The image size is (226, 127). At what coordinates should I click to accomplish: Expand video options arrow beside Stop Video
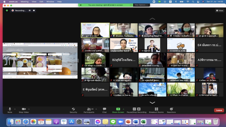pyautogui.click(x=29, y=109)
